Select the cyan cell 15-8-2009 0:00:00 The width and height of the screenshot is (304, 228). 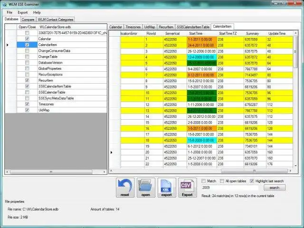pyautogui.click(x=202, y=140)
